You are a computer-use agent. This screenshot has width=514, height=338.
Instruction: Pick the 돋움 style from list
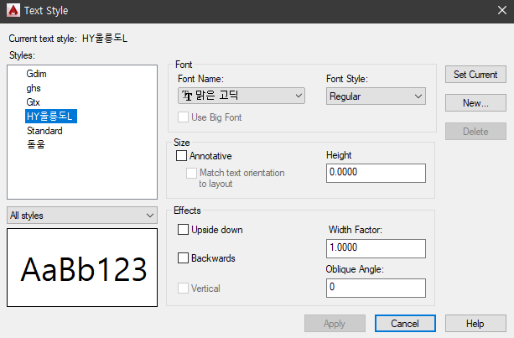click(x=36, y=144)
